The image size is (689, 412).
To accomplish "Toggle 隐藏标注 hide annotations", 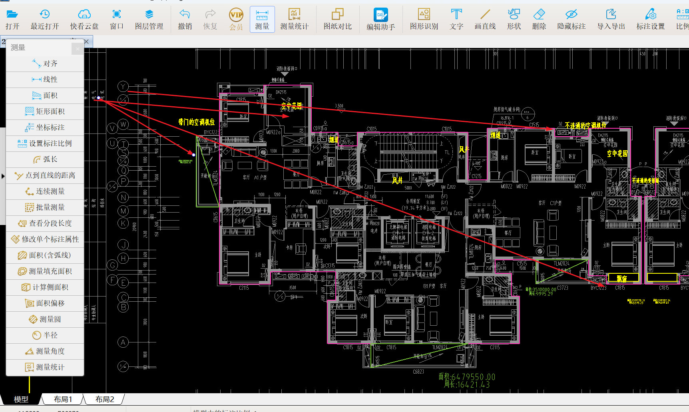I will pyautogui.click(x=572, y=20).
